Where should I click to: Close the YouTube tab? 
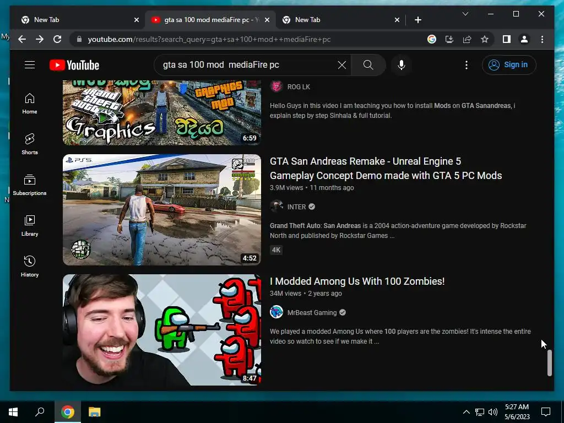(x=267, y=20)
